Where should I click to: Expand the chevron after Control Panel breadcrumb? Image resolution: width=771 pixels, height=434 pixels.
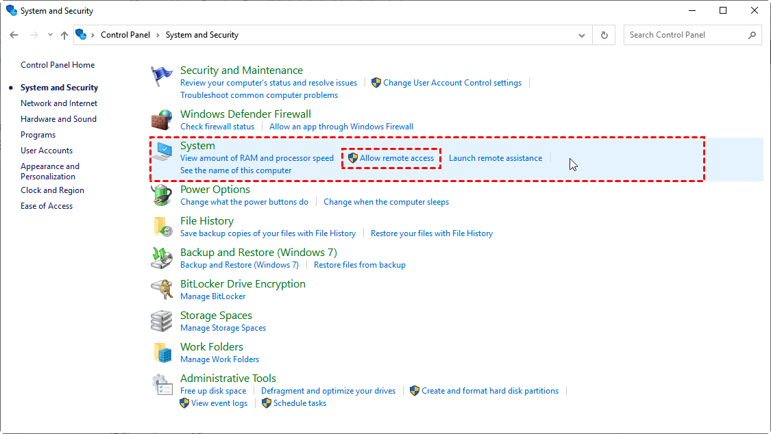click(158, 35)
